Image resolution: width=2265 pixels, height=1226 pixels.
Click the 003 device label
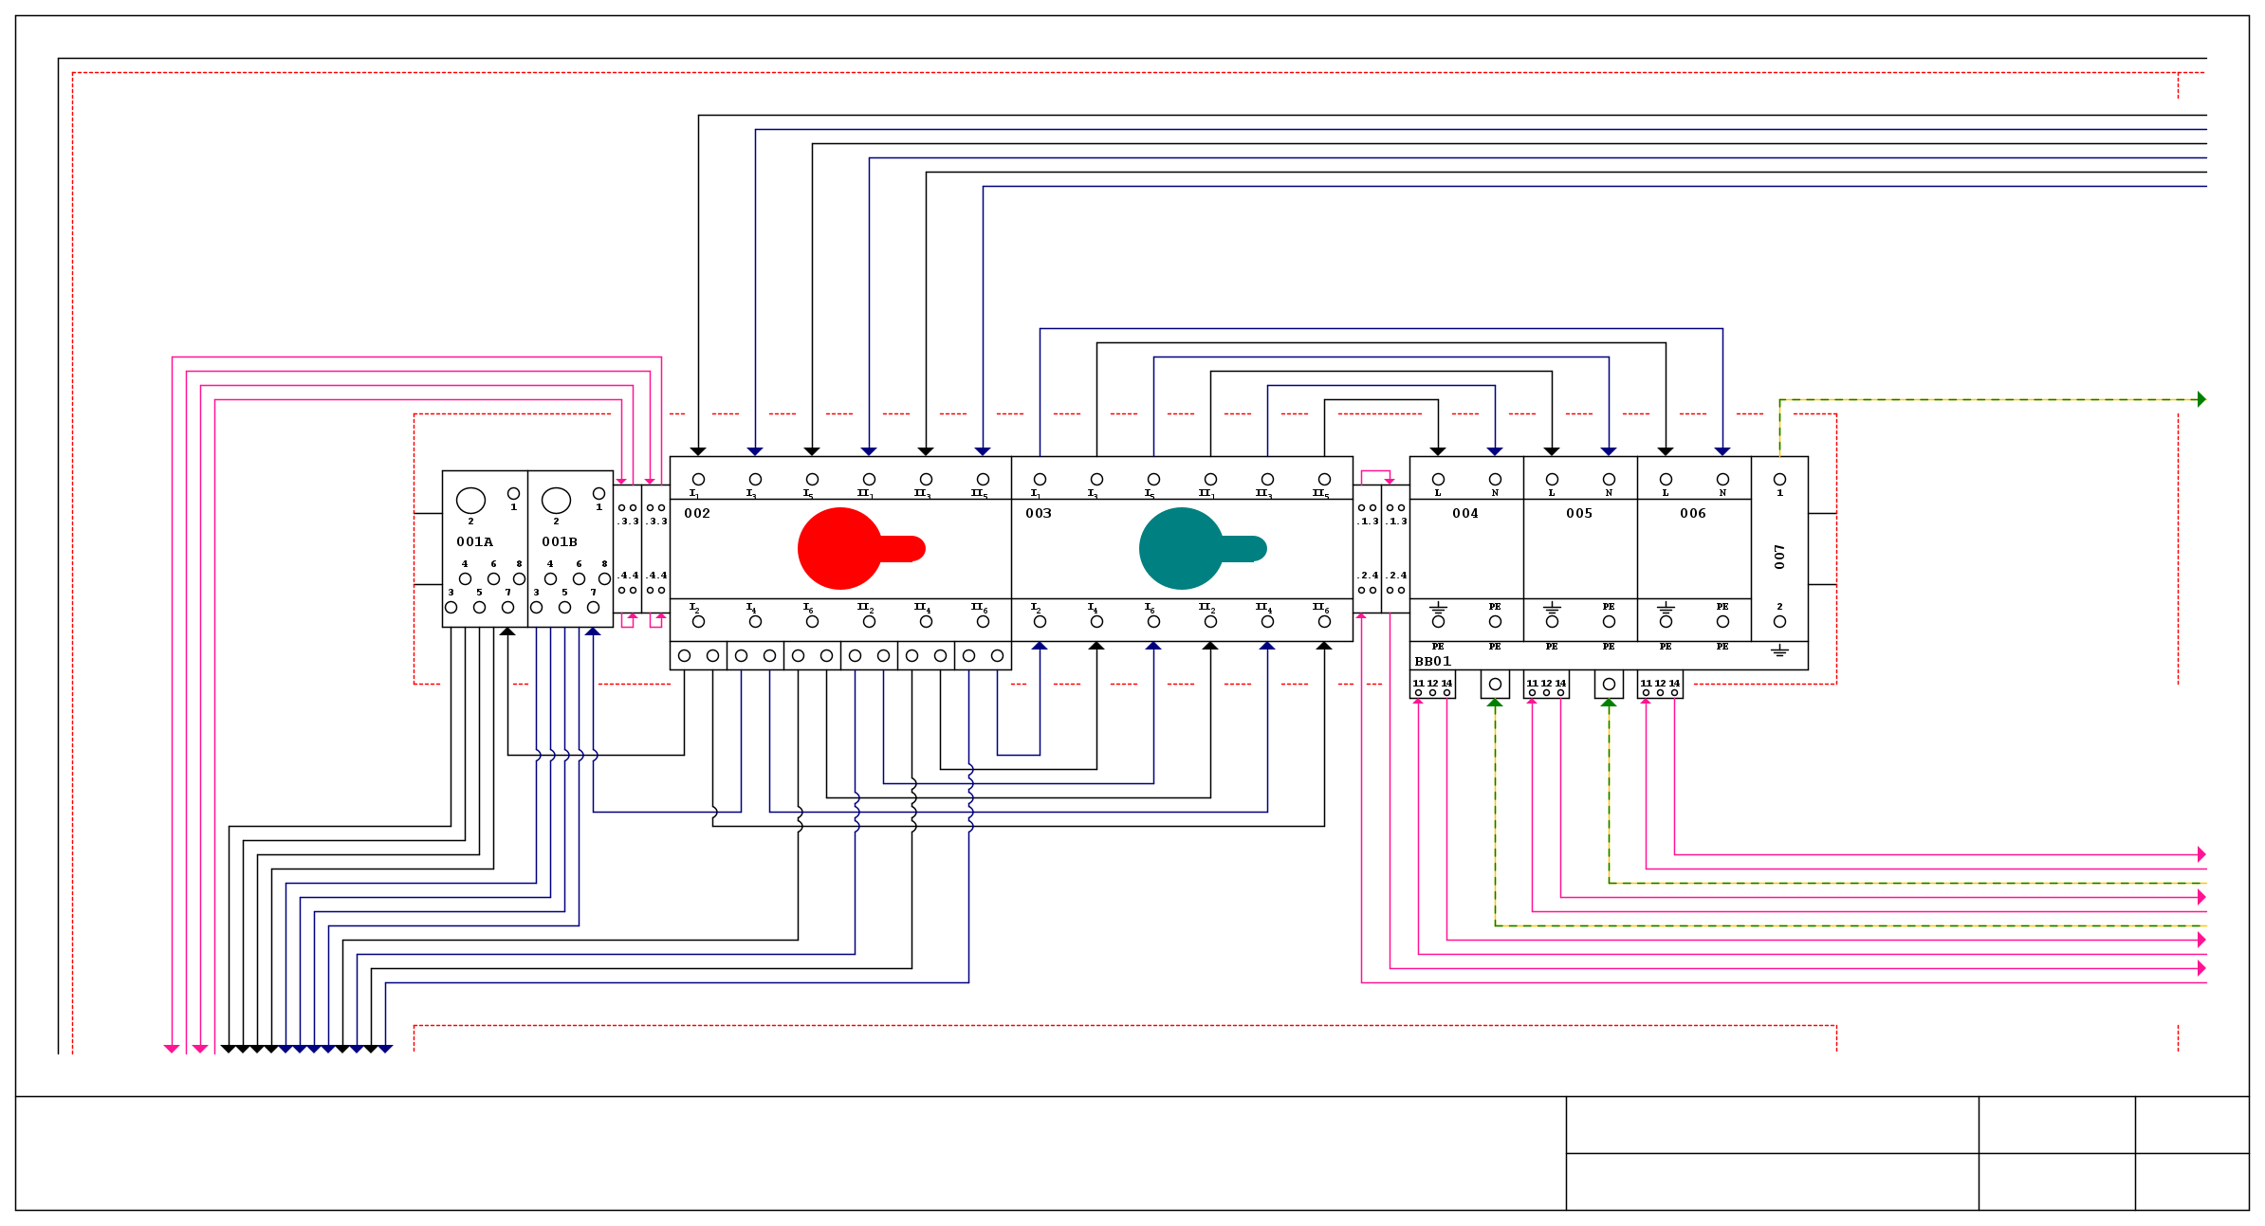(x=1039, y=513)
